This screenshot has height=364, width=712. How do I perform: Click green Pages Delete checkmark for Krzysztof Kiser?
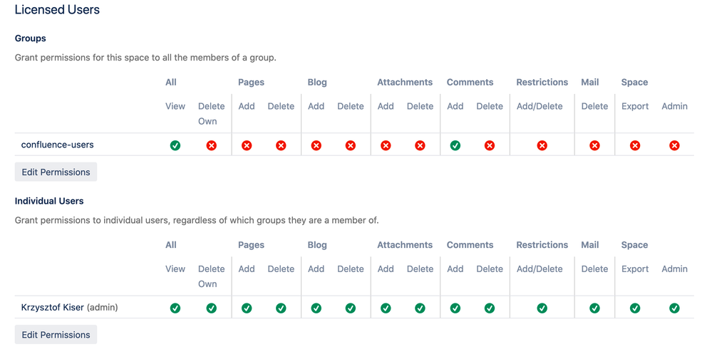[x=281, y=308]
